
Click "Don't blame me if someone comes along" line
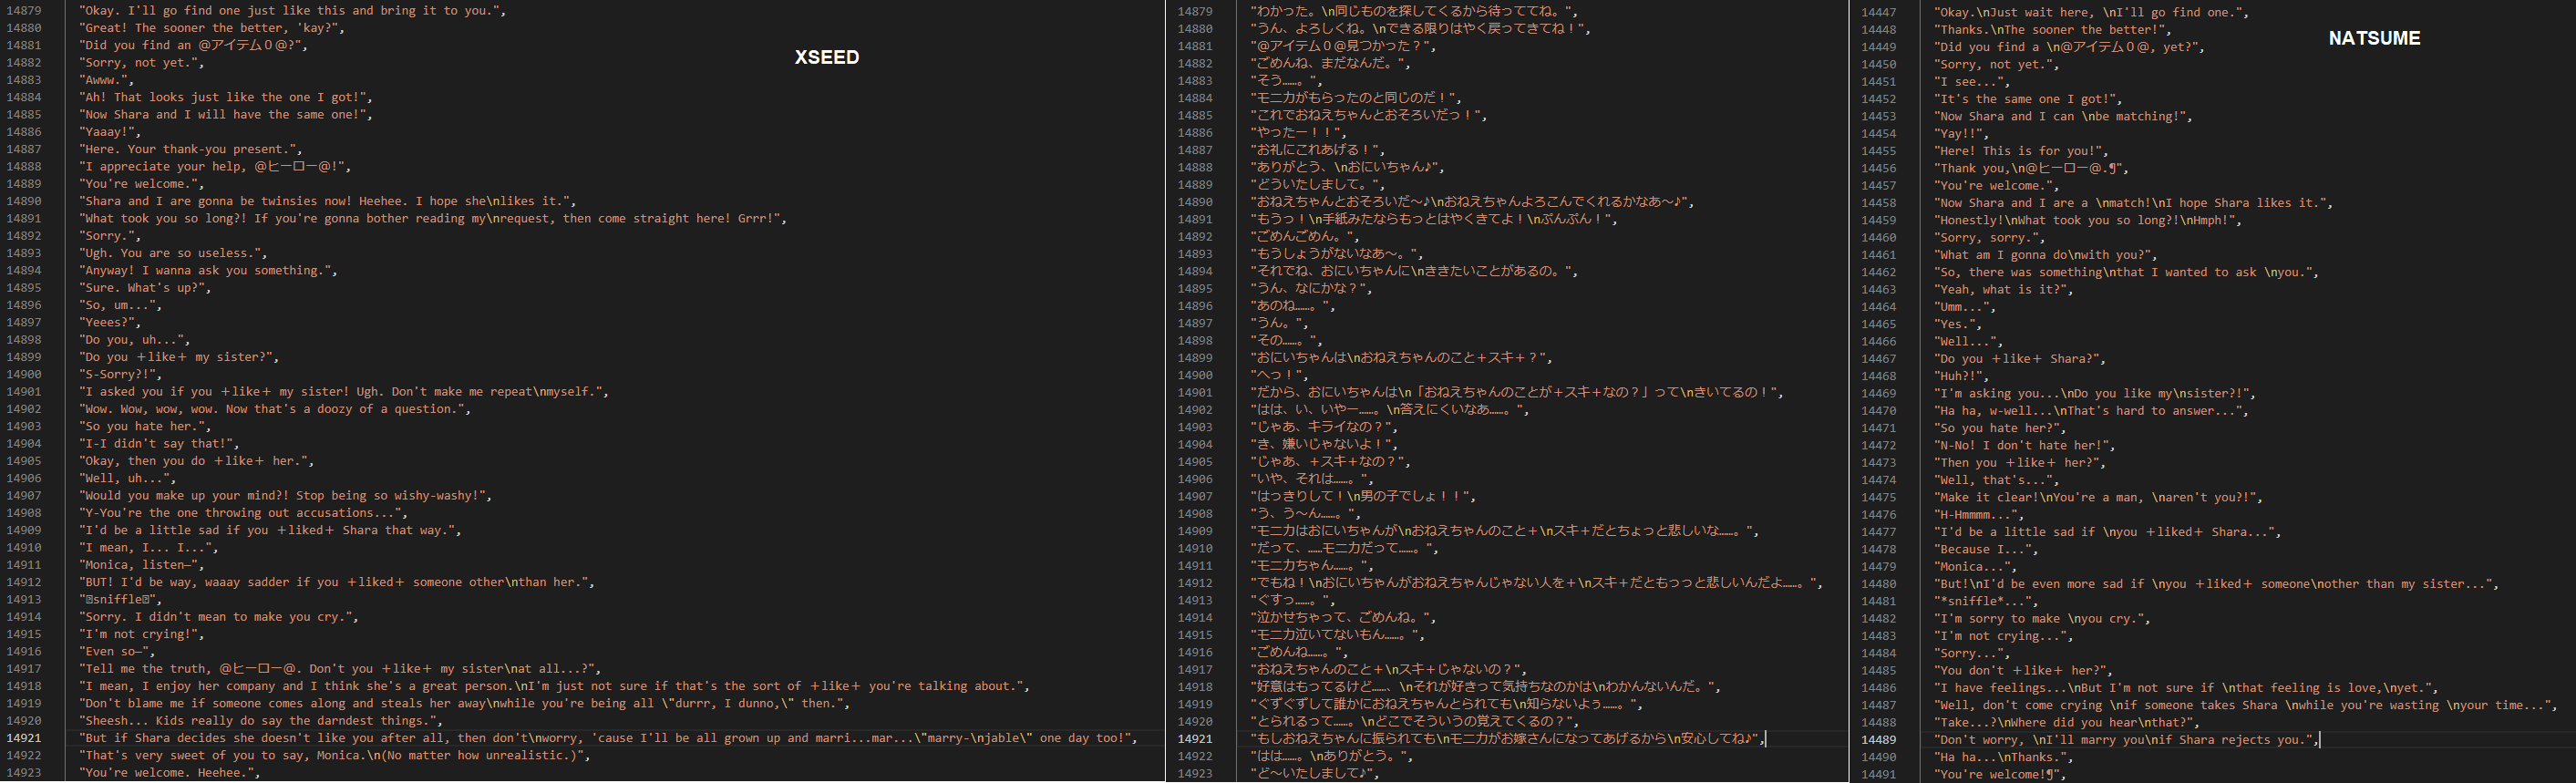[x=464, y=704]
